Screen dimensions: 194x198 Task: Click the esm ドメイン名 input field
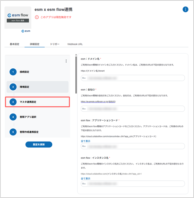133,78
